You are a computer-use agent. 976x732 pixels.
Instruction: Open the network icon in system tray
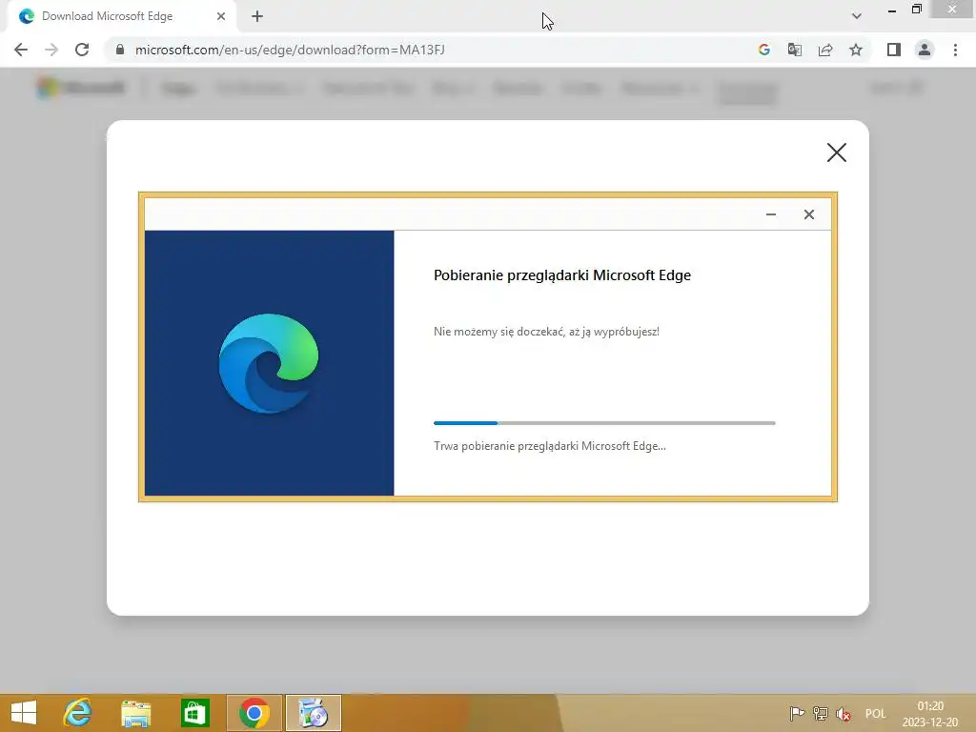coord(821,713)
